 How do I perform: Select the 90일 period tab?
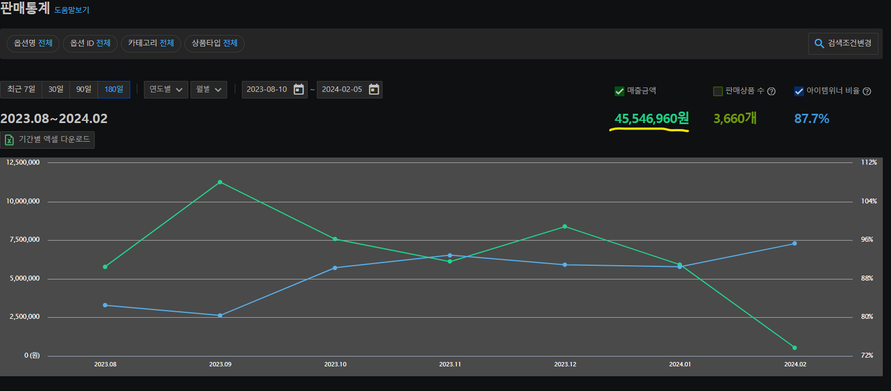(x=84, y=90)
